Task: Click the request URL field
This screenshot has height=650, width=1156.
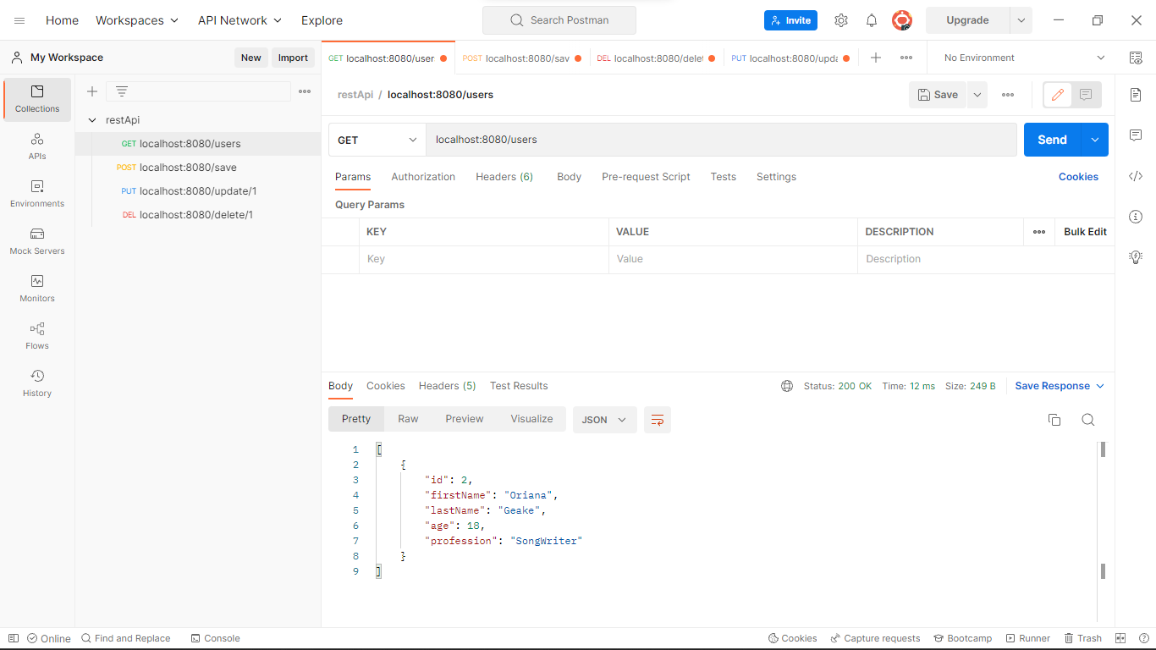Action: pos(721,140)
